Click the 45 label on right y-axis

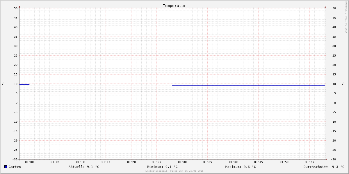point(334,18)
